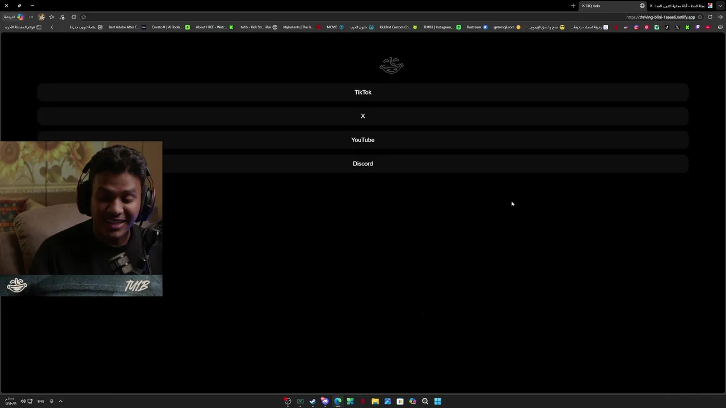Toggle the ENG language indicator
Screen dimensions: 726x408
click(x=41, y=401)
